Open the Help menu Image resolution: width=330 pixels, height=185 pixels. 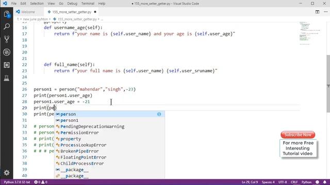coord(102,4)
